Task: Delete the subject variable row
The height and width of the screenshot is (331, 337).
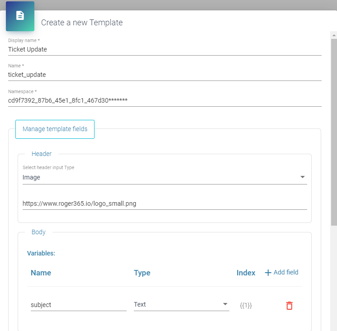Action: [x=289, y=306]
